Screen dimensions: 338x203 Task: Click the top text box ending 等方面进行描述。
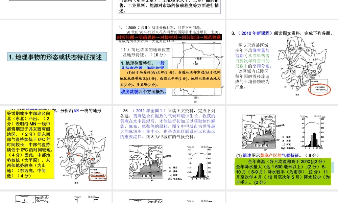pos(169,6)
